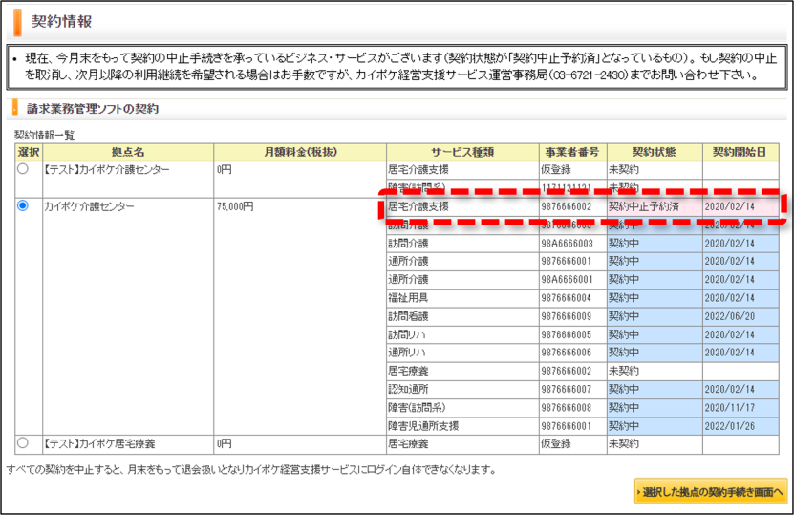Select 【テスト】カイポケ居宅療養 radio button
This screenshot has height=515, width=794.
pyautogui.click(x=23, y=442)
